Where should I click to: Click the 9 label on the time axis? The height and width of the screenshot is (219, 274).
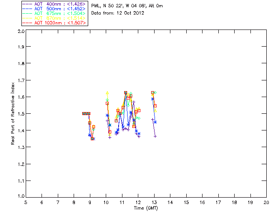90,203
